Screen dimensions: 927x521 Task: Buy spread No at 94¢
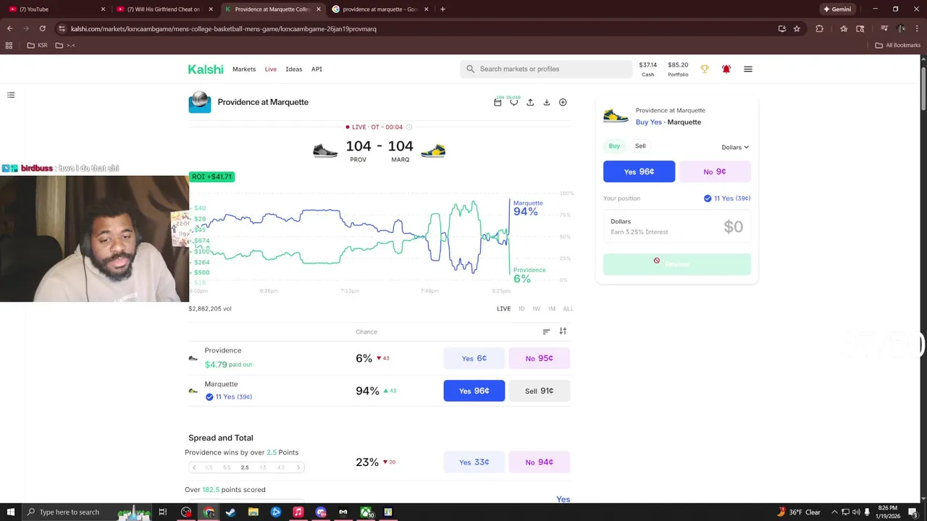pyautogui.click(x=540, y=462)
